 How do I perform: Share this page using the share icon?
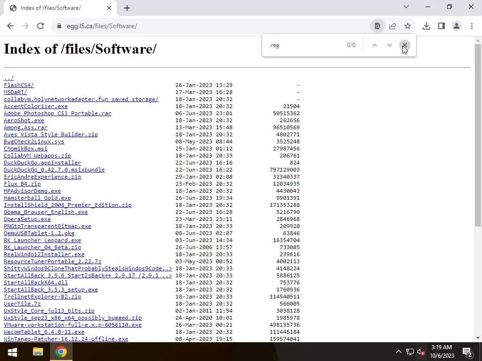(x=393, y=26)
